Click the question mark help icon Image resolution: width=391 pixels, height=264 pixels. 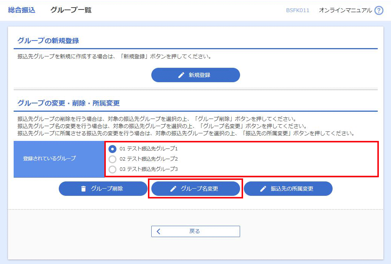pos(378,11)
